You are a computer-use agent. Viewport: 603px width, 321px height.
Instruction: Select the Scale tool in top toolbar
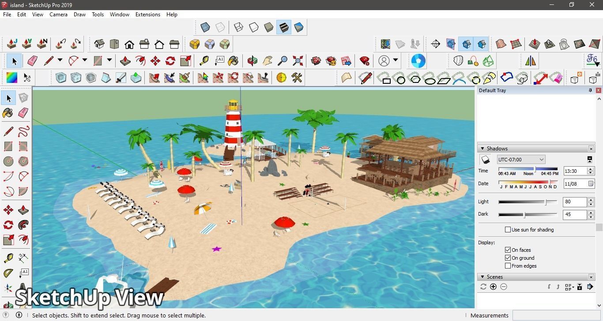(x=186, y=60)
